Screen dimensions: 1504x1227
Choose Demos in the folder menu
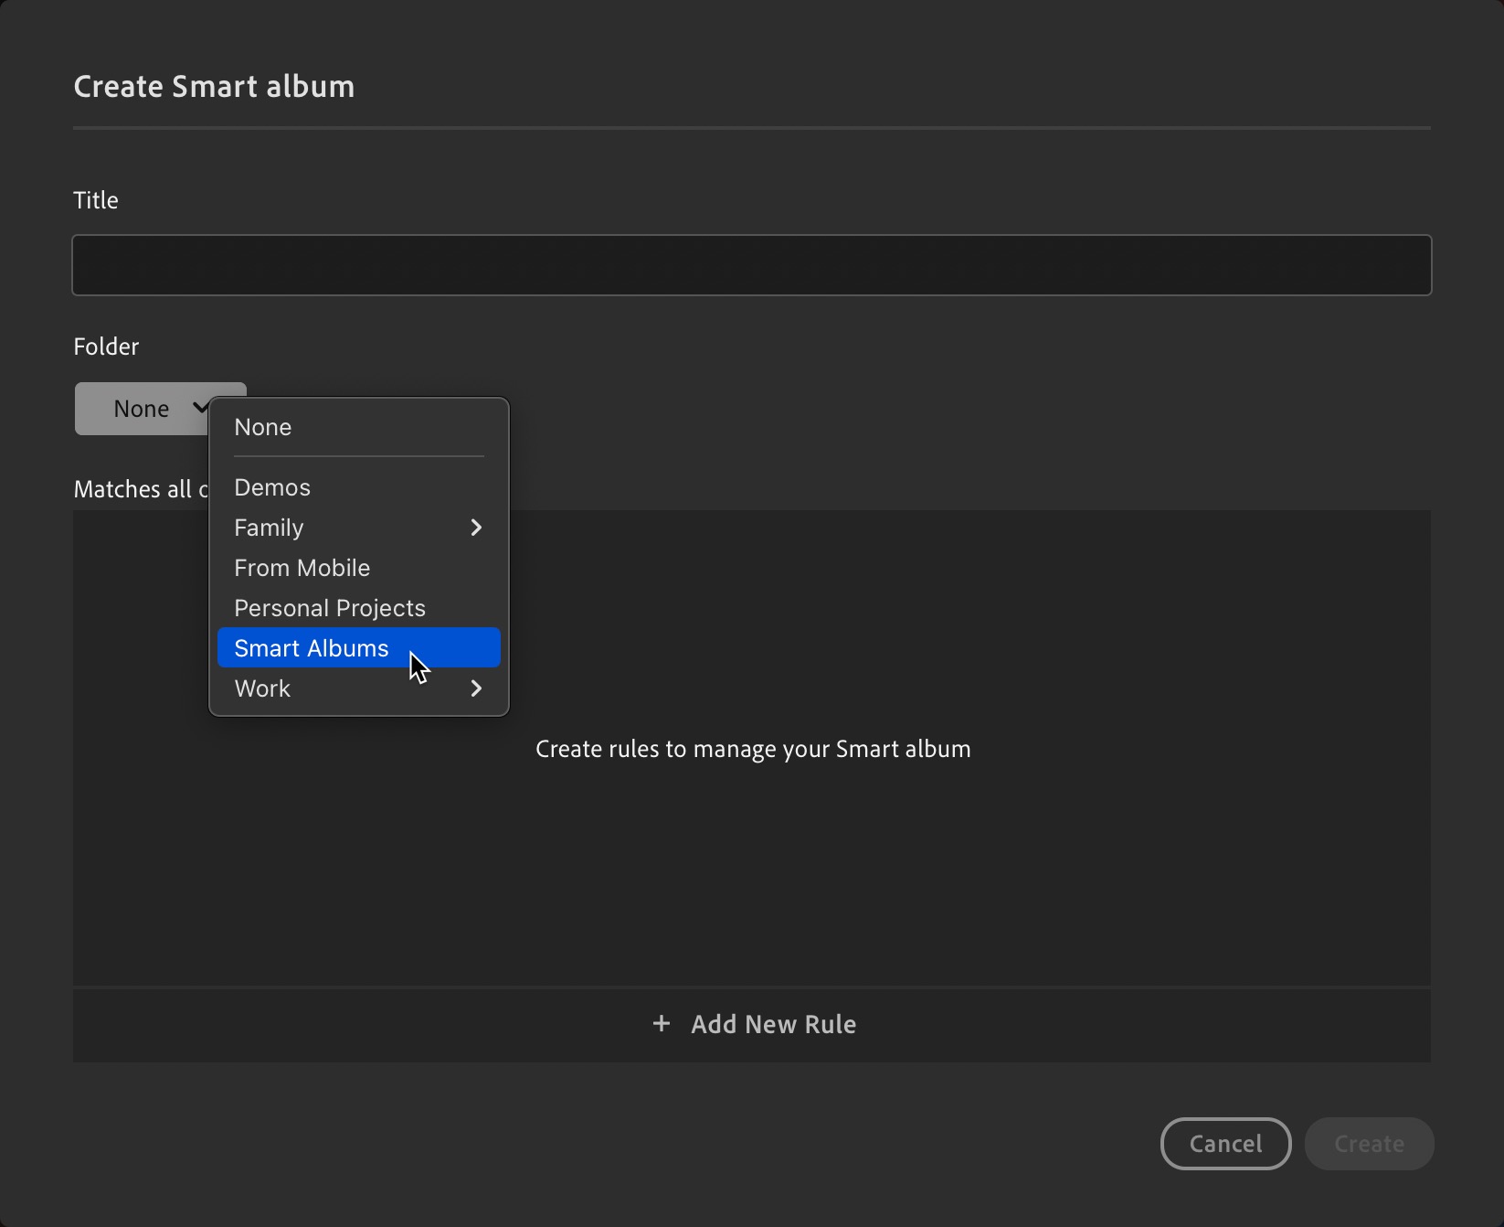[x=271, y=487]
